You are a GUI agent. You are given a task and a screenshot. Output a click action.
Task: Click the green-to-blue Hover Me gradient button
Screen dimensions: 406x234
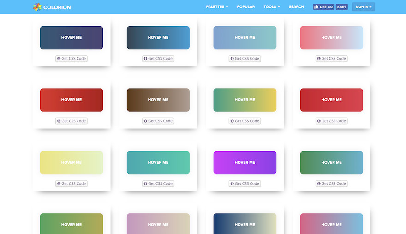332,162
